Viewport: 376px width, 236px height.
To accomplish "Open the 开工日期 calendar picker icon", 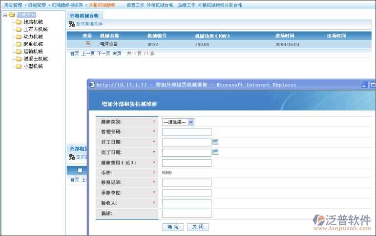I will (x=215, y=142).
